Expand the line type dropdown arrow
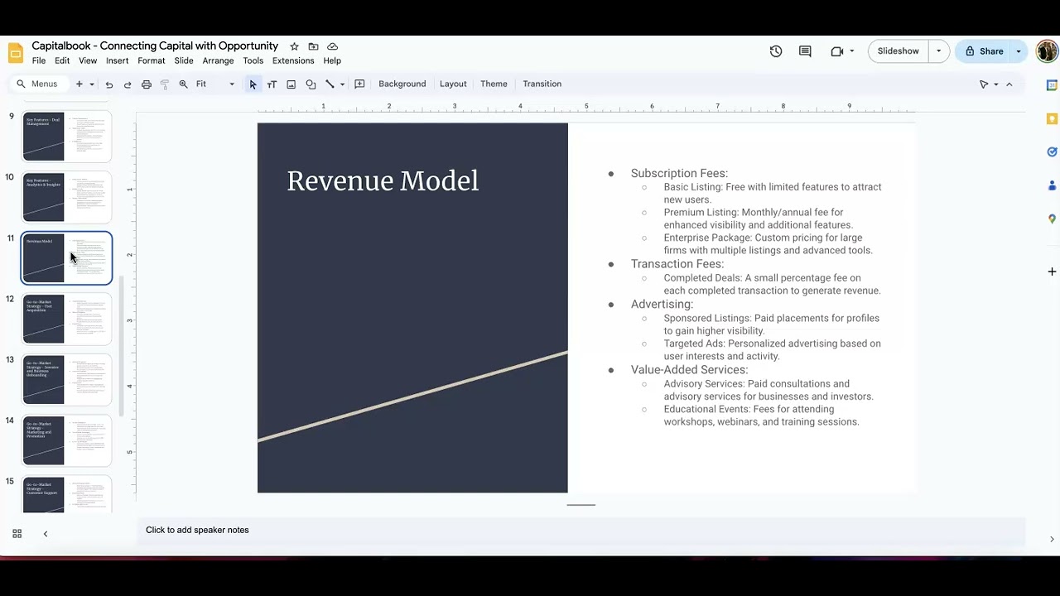 point(342,84)
